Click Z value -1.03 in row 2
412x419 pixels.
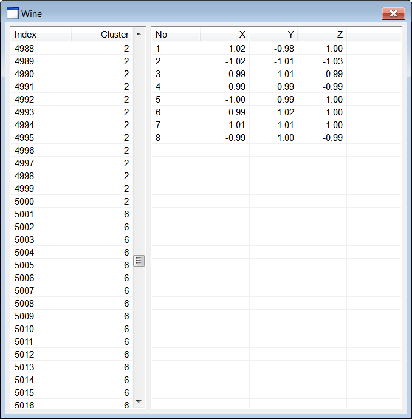(332, 61)
